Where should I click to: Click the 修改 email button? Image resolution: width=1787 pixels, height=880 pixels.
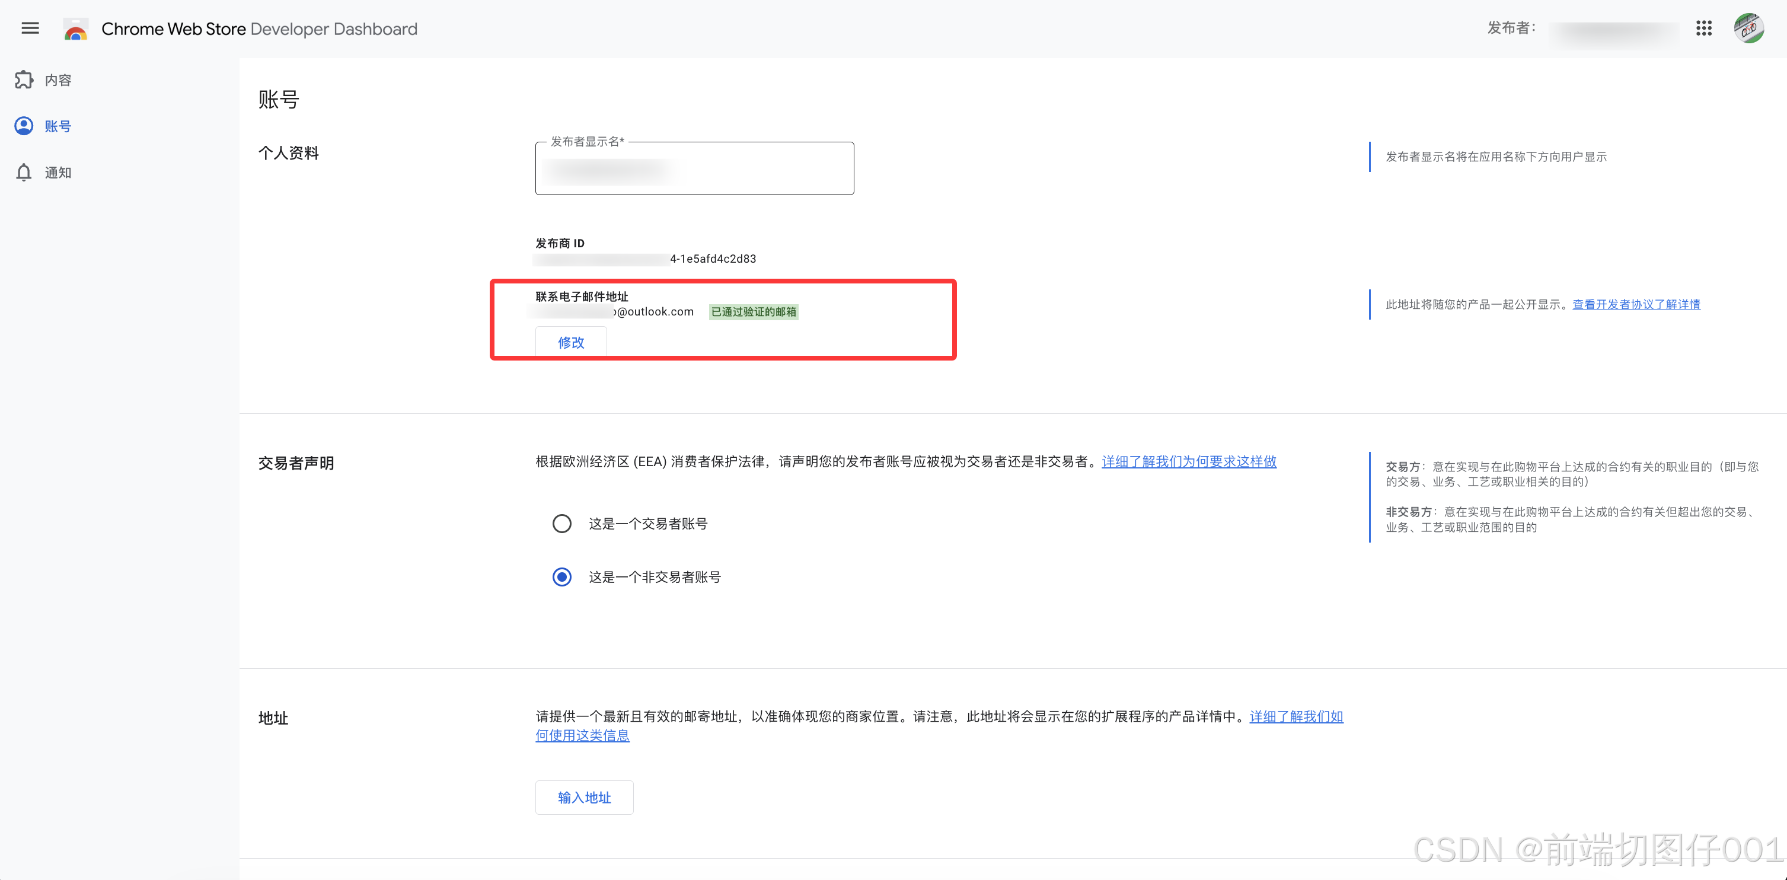tap(571, 342)
